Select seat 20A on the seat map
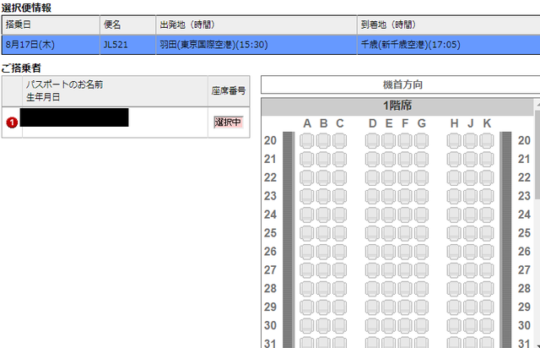 pos(306,141)
